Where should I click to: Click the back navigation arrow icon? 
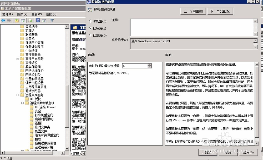pyautogui.click(x=3, y=21)
